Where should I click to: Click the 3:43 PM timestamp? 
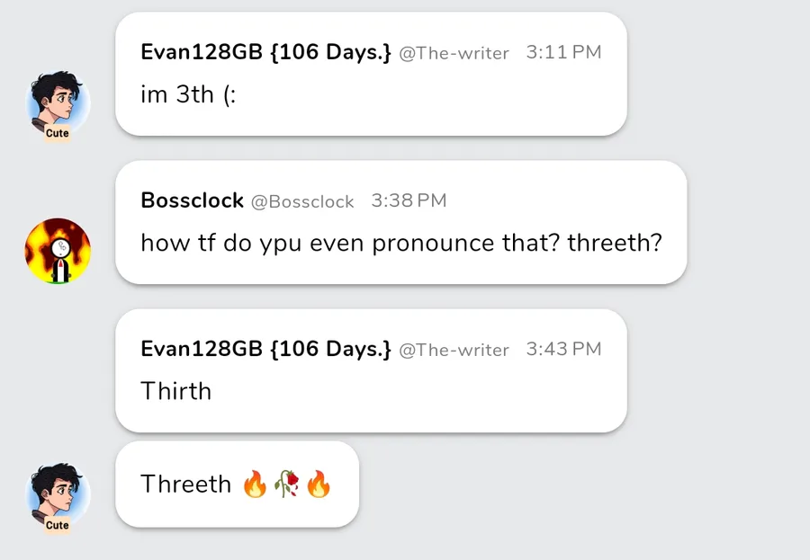563,349
